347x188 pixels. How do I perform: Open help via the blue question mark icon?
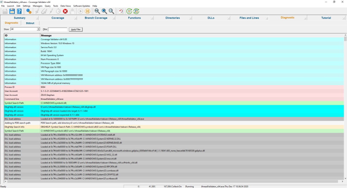point(19,11)
